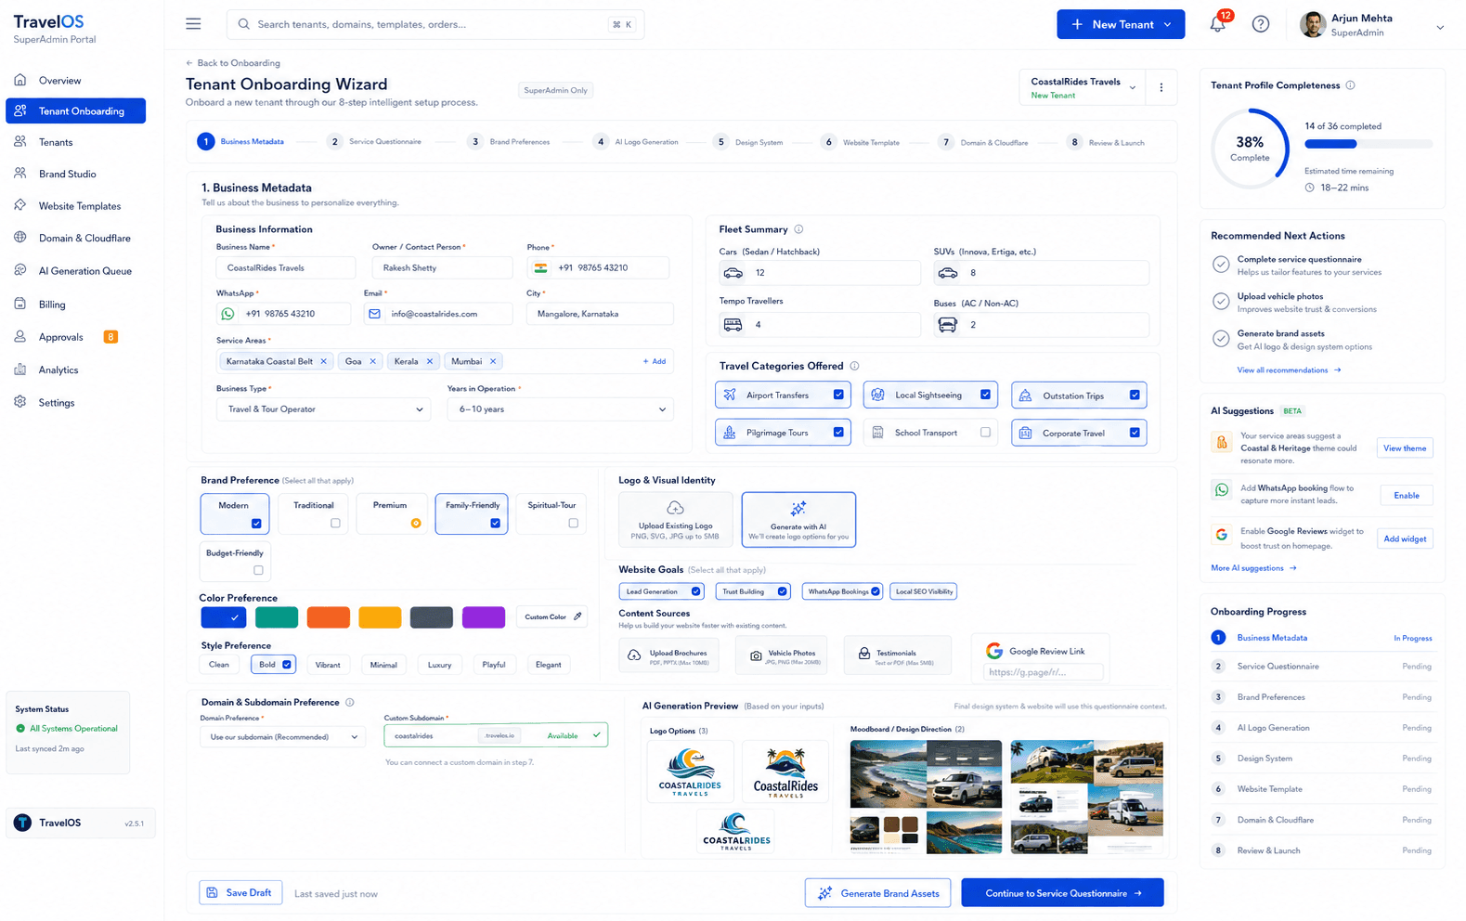This screenshot has height=921, width=1466.
Task: Go Back to Onboarding link
Action: [232, 63]
